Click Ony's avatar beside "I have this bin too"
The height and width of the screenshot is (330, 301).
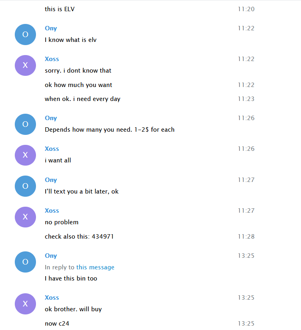pyautogui.click(x=25, y=262)
